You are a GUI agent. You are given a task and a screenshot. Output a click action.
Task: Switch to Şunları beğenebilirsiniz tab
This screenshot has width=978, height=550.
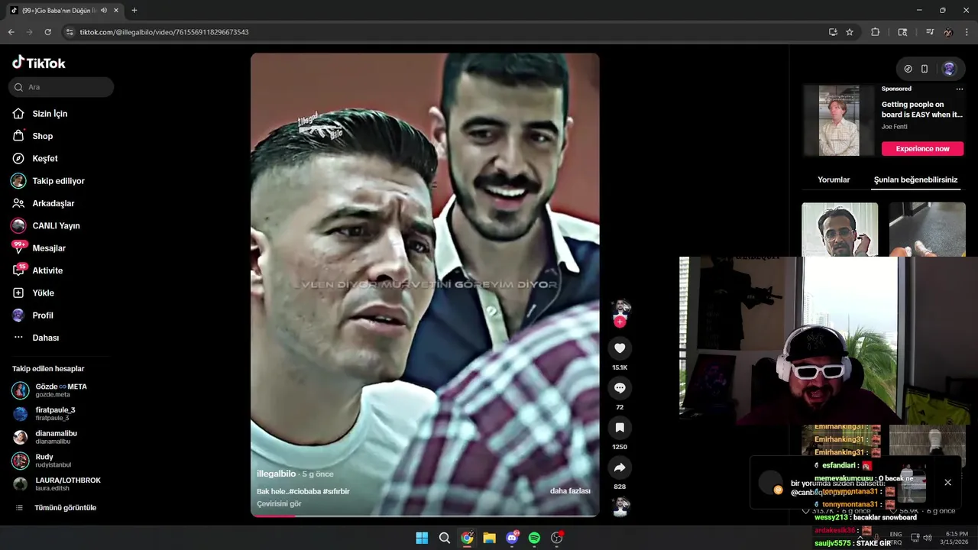coord(915,180)
